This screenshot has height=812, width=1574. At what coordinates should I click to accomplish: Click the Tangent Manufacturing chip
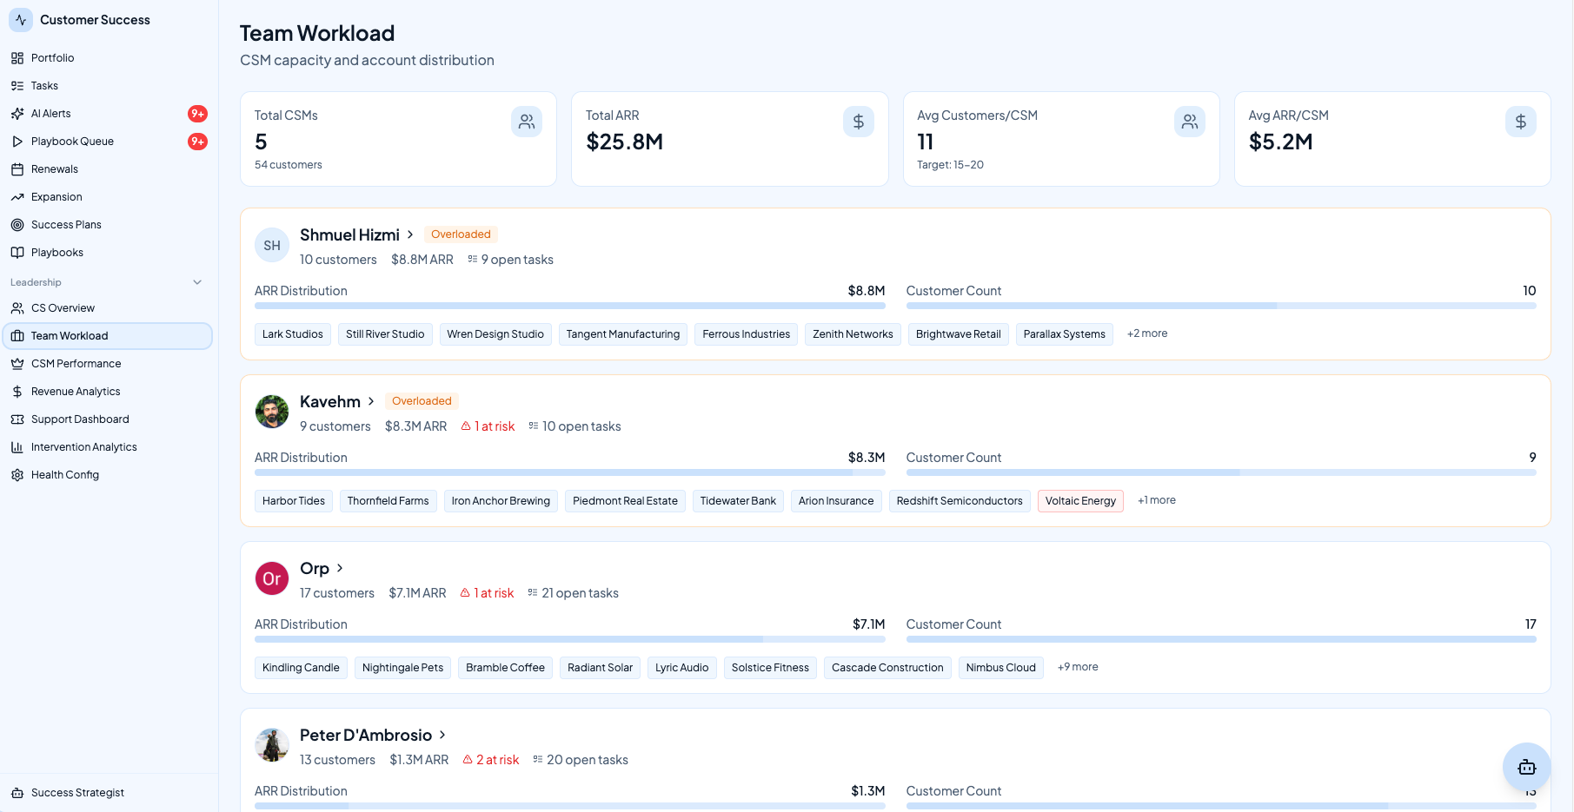coord(623,334)
